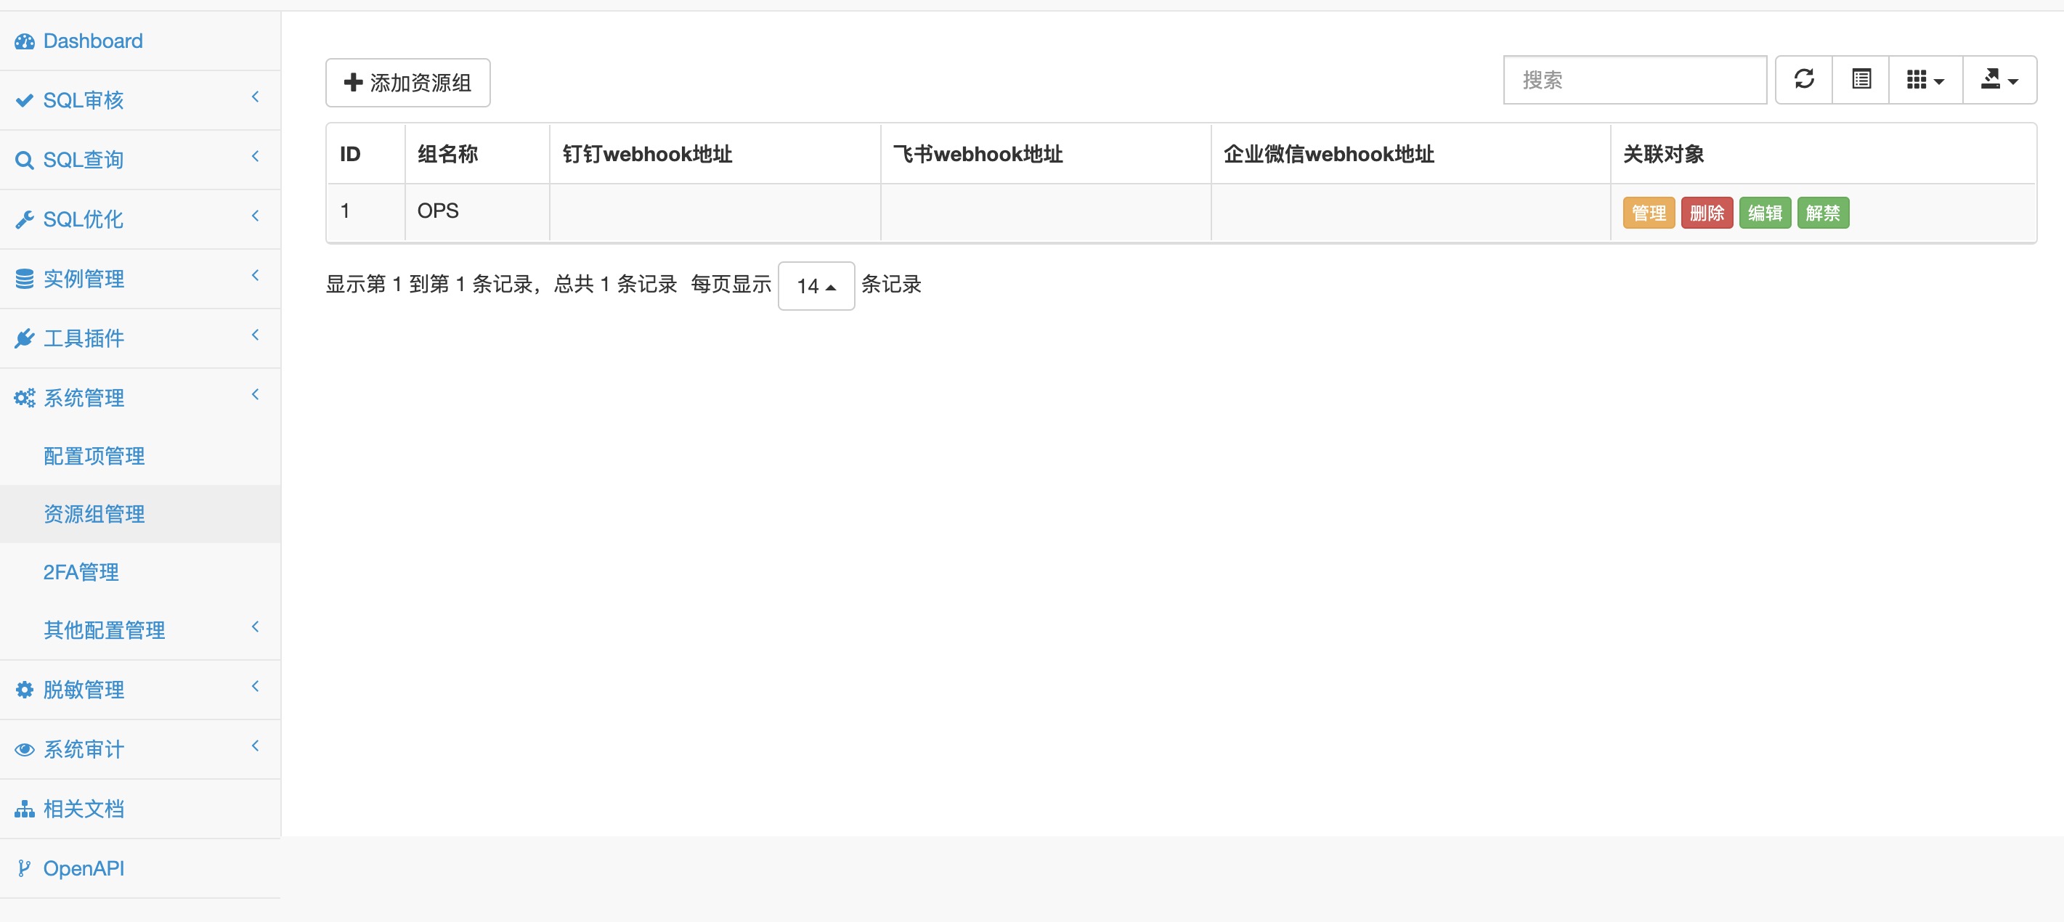Click the 相关文档 sitemap icon
Screen dimensions: 2064x922
pos(25,809)
